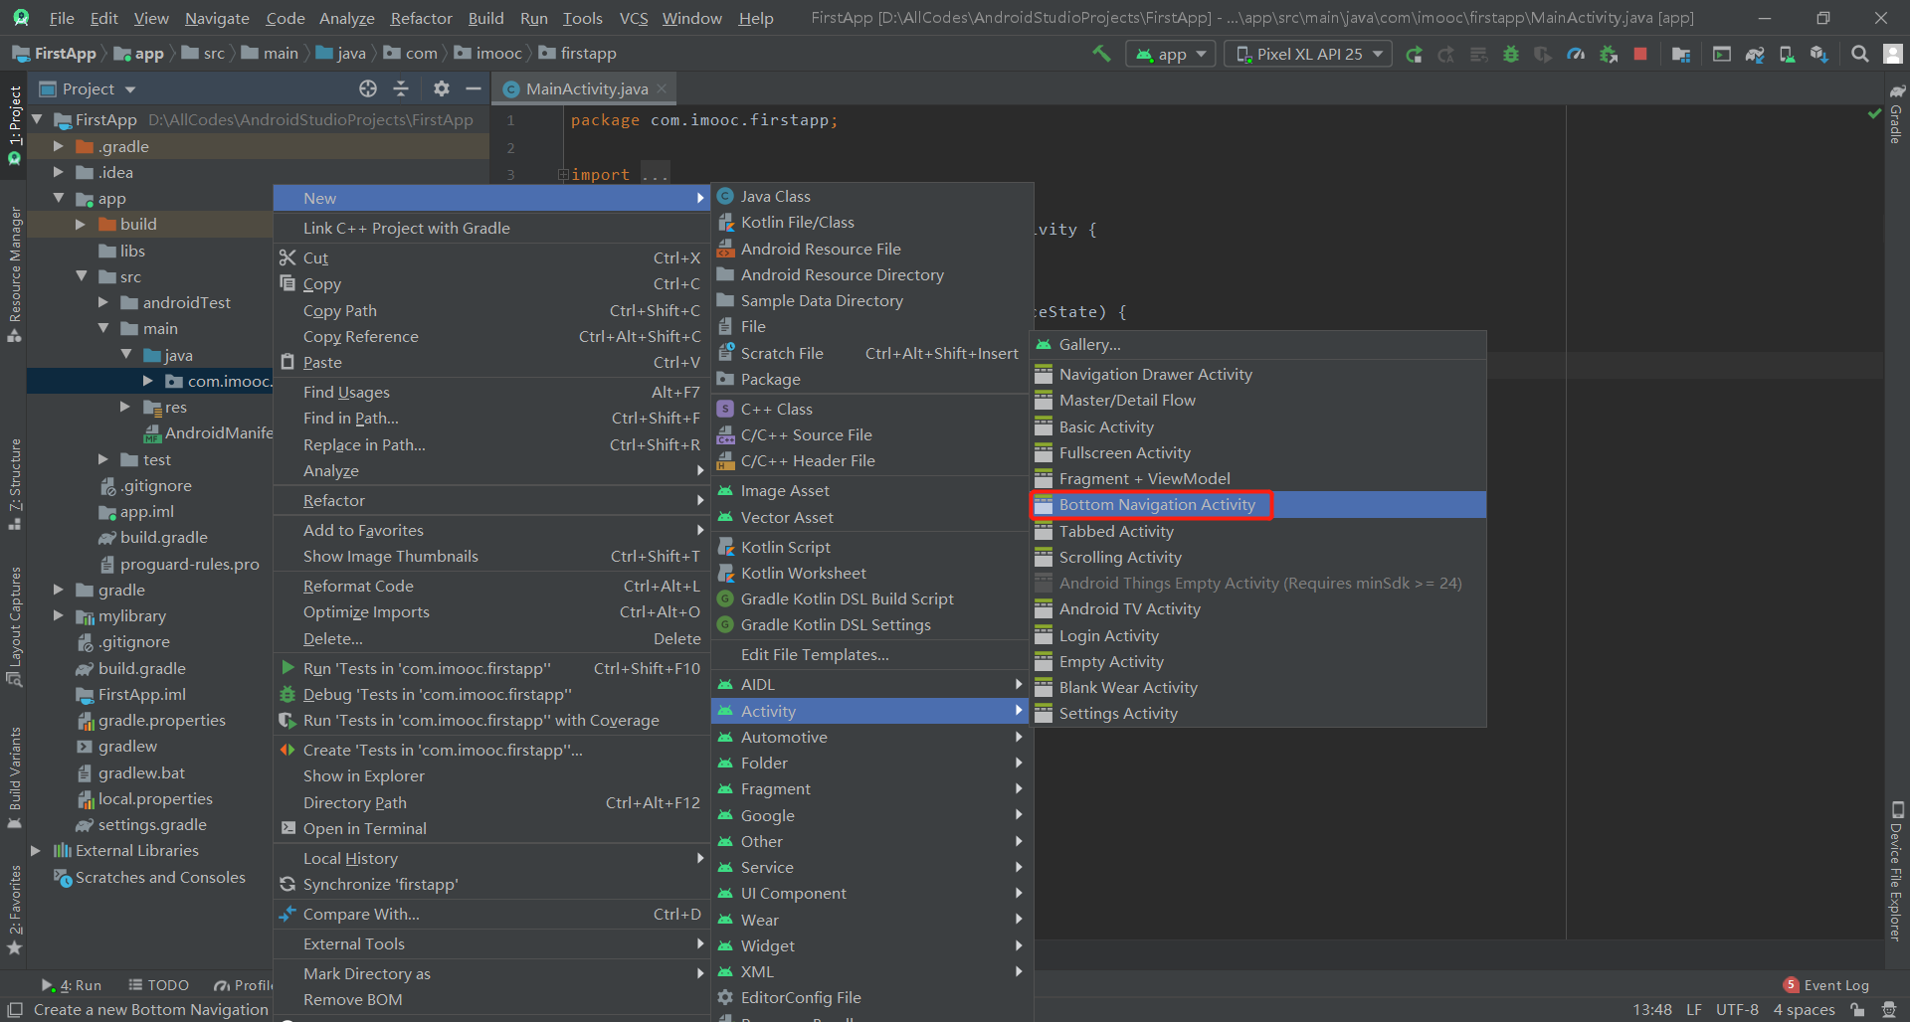1910x1022 pixels.
Task: Expand the .idea folder
Action: [x=59, y=172]
